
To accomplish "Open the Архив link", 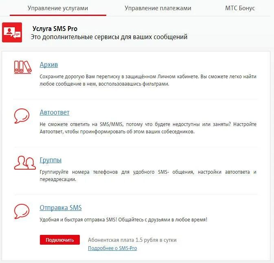I will [x=49, y=64].
